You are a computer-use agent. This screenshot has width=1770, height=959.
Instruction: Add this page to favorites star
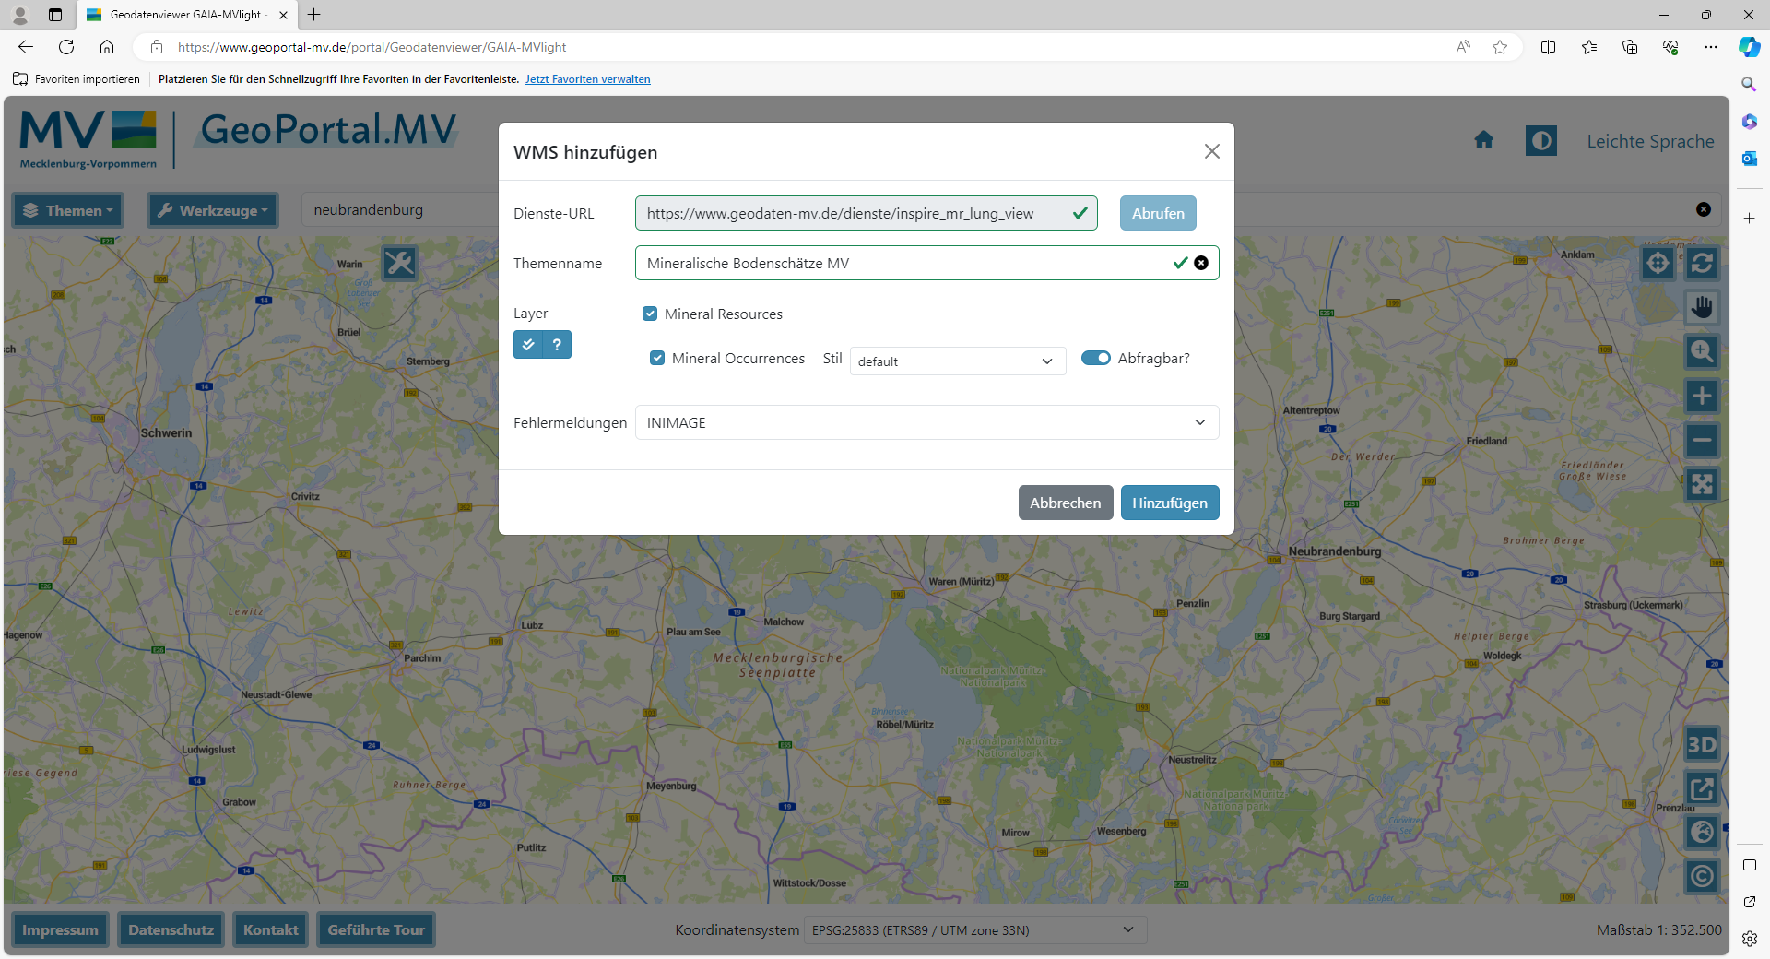pos(1500,47)
